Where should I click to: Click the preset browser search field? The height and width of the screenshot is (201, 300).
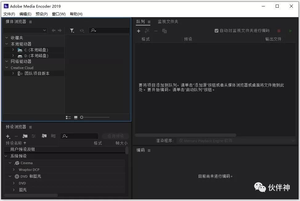[79, 136]
